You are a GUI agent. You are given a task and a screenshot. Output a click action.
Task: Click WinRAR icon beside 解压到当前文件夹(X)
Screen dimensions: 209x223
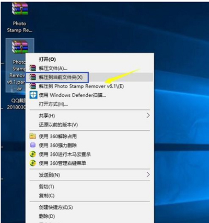(32, 77)
